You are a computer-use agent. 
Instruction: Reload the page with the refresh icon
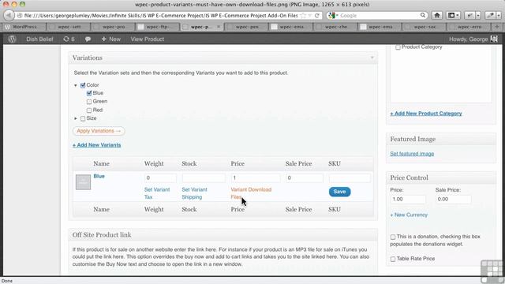[x=317, y=16]
